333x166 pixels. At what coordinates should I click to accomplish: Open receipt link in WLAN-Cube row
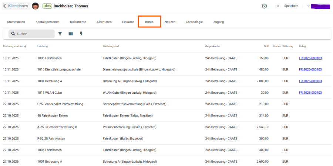click(x=310, y=93)
